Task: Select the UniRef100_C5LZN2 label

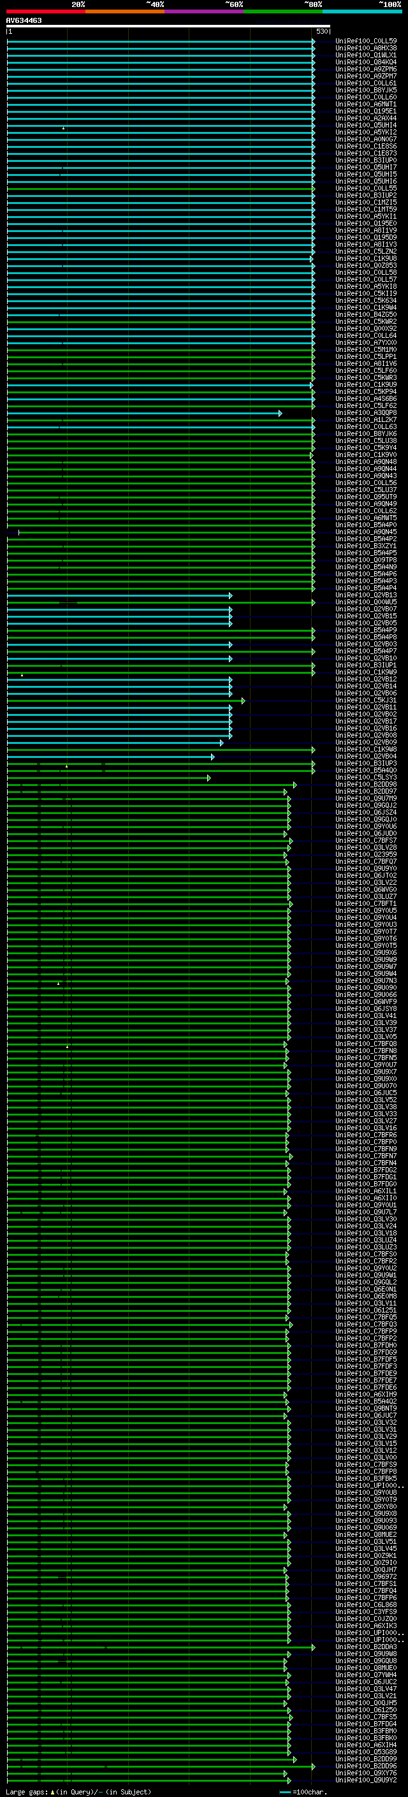Action: click(x=366, y=251)
